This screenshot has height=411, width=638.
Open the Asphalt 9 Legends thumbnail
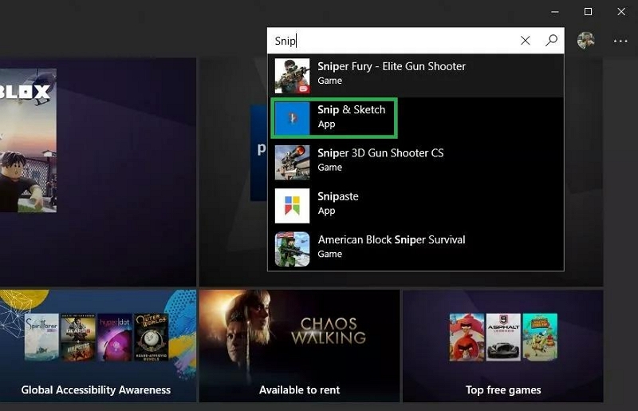(503, 338)
